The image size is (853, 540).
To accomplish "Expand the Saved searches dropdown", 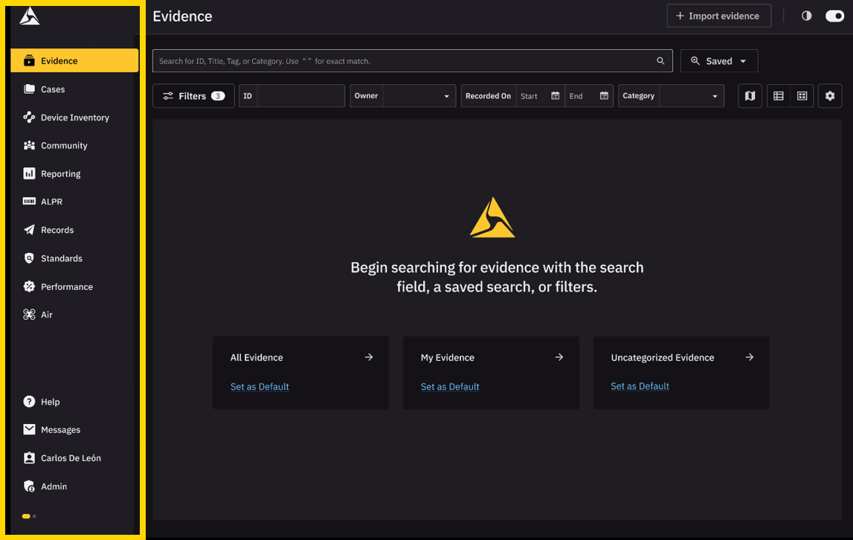I will click(x=718, y=61).
